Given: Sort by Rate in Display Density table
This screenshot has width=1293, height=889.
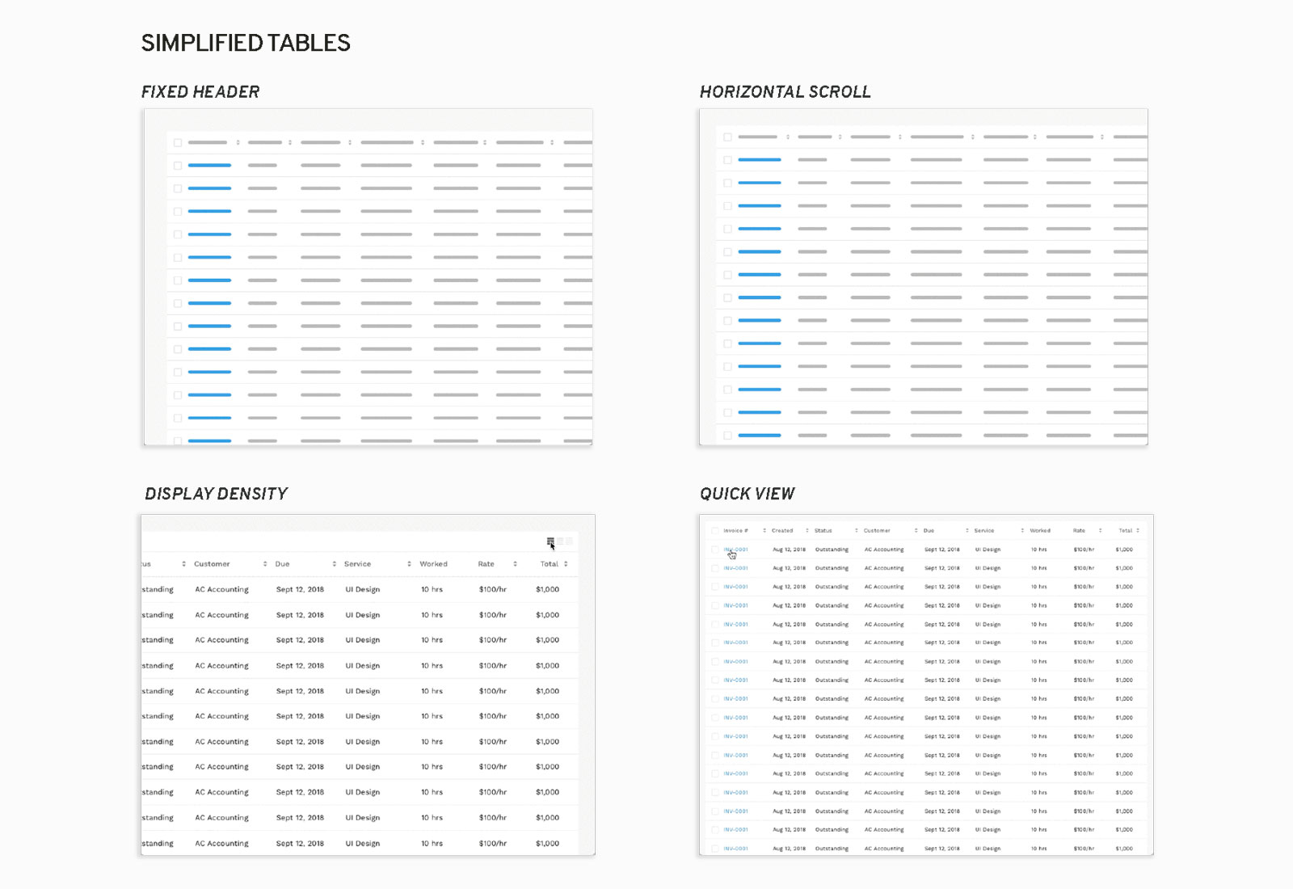Looking at the screenshot, I should tap(515, 564).
